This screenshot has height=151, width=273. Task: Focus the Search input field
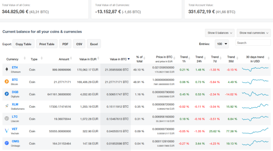[x=253, y=43]
